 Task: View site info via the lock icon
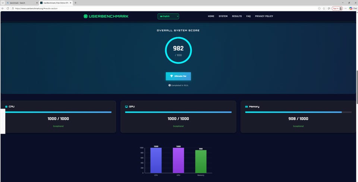click(x=13, y=8)
